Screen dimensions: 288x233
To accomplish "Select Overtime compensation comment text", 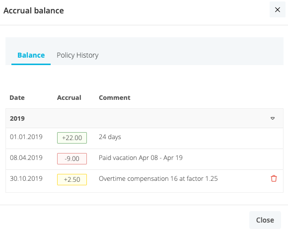I will coord(158,179).
